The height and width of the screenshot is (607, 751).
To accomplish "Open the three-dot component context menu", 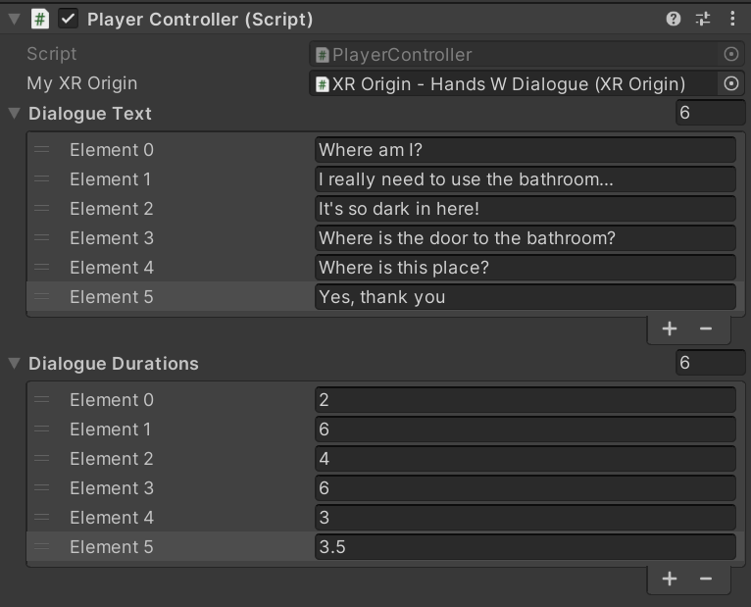I will (x=732, y=19).
